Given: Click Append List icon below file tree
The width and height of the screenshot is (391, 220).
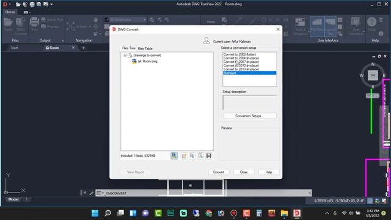Looking at the screenshot, I should click(x=200, y=156).
